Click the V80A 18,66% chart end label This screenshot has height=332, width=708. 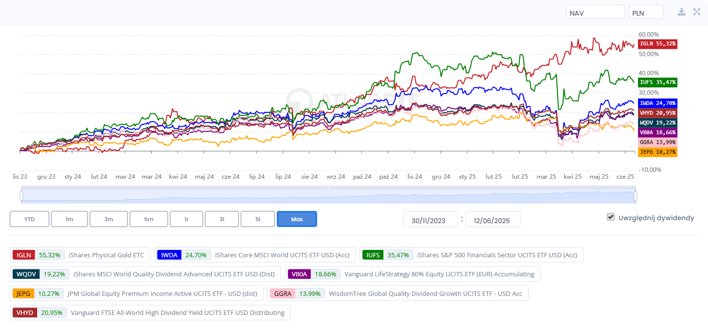(658, 132)
